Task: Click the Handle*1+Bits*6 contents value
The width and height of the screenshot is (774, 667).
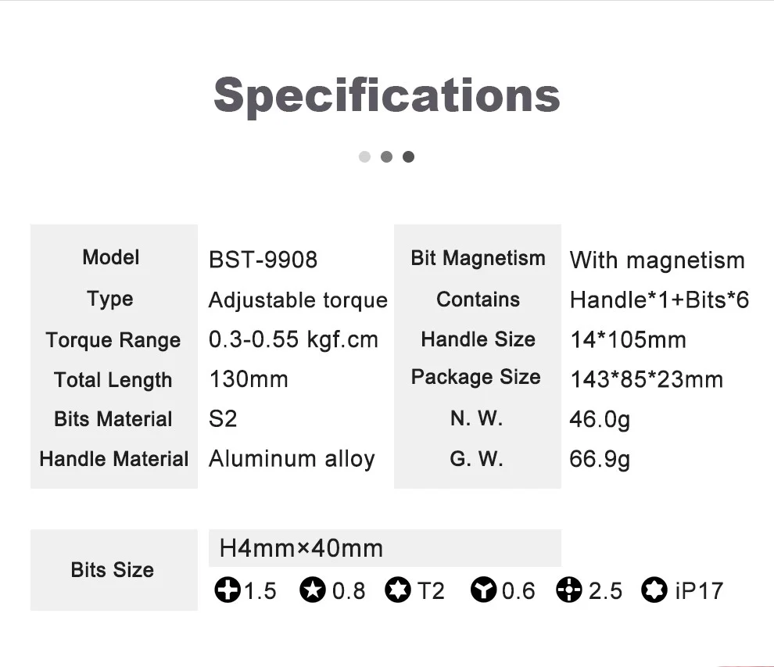Action: point(659,299)
